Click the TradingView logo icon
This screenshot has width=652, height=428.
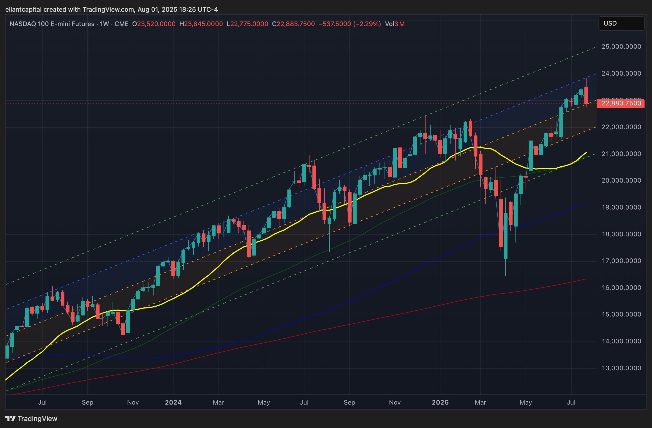10,418
